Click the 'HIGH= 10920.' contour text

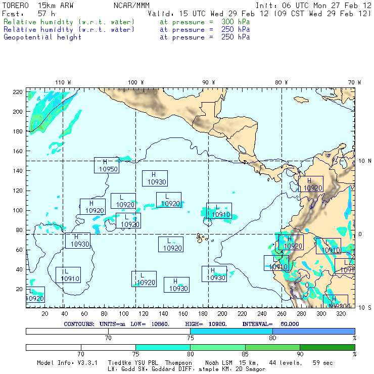point(206,324)
